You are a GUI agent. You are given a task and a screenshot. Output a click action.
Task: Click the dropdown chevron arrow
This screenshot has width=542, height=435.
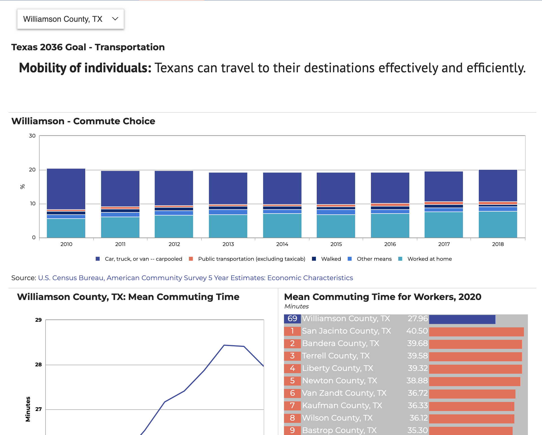point(115,19)
